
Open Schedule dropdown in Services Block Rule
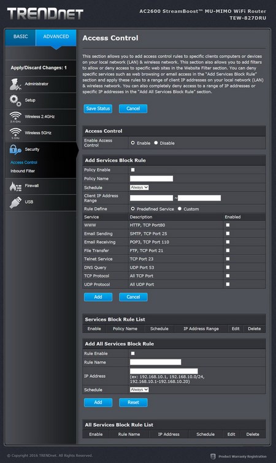tap(139, 188)
